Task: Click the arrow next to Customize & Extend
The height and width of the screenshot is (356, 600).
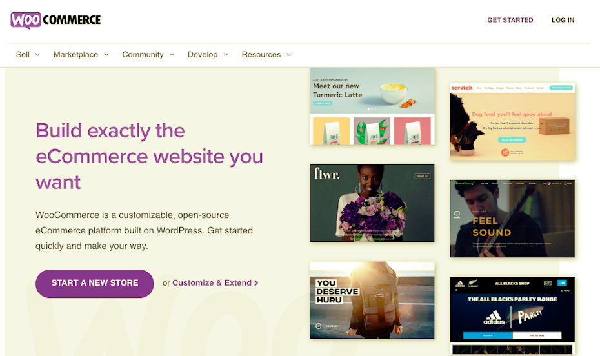Action: (257, 283)
